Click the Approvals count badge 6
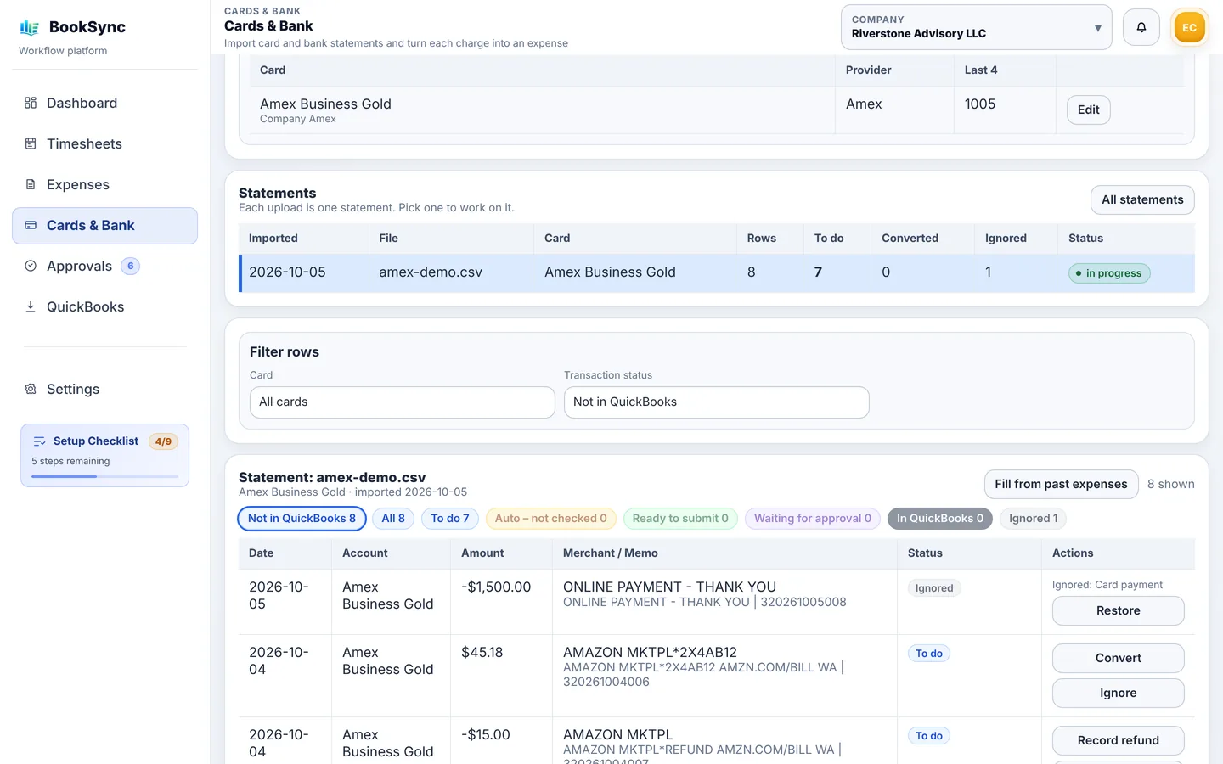1223x764 pixels. point(130,266)
